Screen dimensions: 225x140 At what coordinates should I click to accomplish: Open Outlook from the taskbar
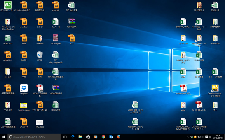point(111,137)
